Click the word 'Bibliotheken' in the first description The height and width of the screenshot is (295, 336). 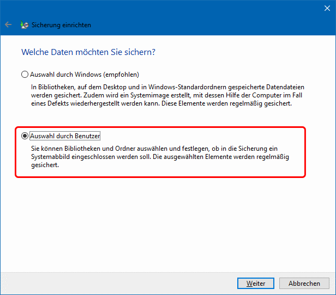pos(53,87)
